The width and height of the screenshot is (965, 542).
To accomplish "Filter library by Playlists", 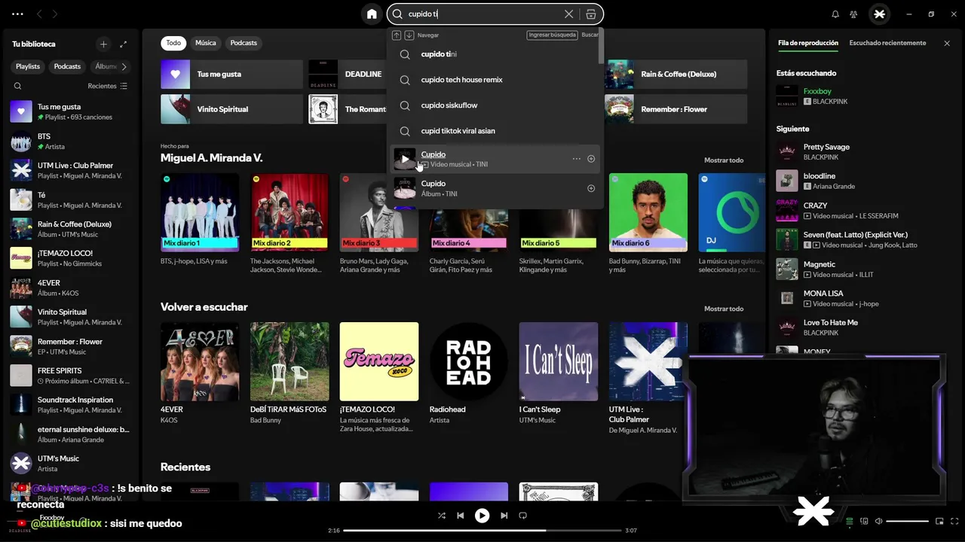I will [x=28, y=66].
